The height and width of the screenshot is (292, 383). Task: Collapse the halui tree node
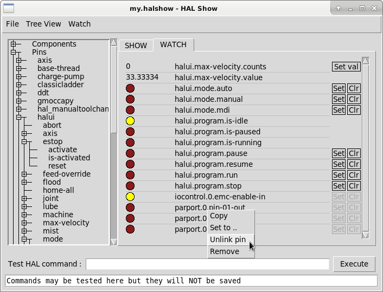pyautogui.click(x=19, y=117)
